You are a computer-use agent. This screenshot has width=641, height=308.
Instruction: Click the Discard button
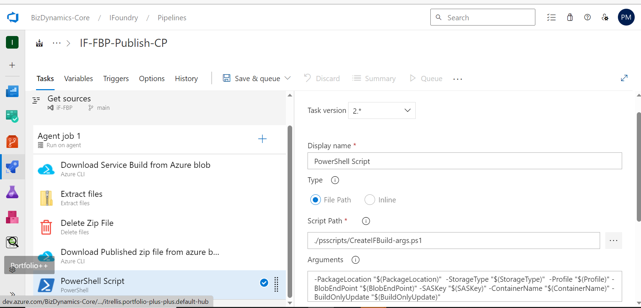pos(322,78)
